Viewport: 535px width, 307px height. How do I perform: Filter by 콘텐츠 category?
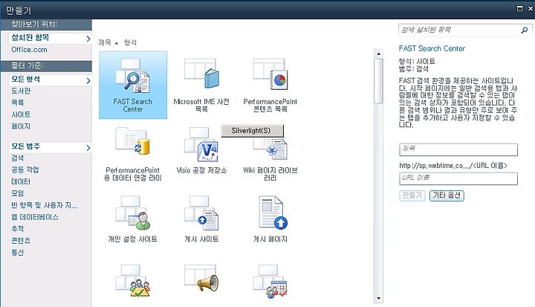(x=21, y=240)
